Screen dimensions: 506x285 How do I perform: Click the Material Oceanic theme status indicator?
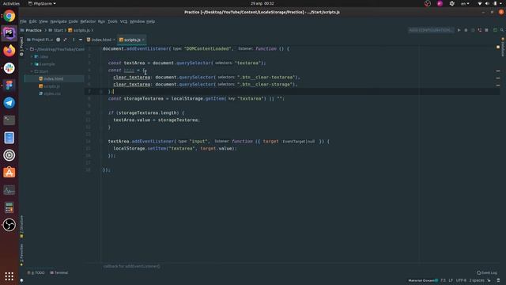423,280
